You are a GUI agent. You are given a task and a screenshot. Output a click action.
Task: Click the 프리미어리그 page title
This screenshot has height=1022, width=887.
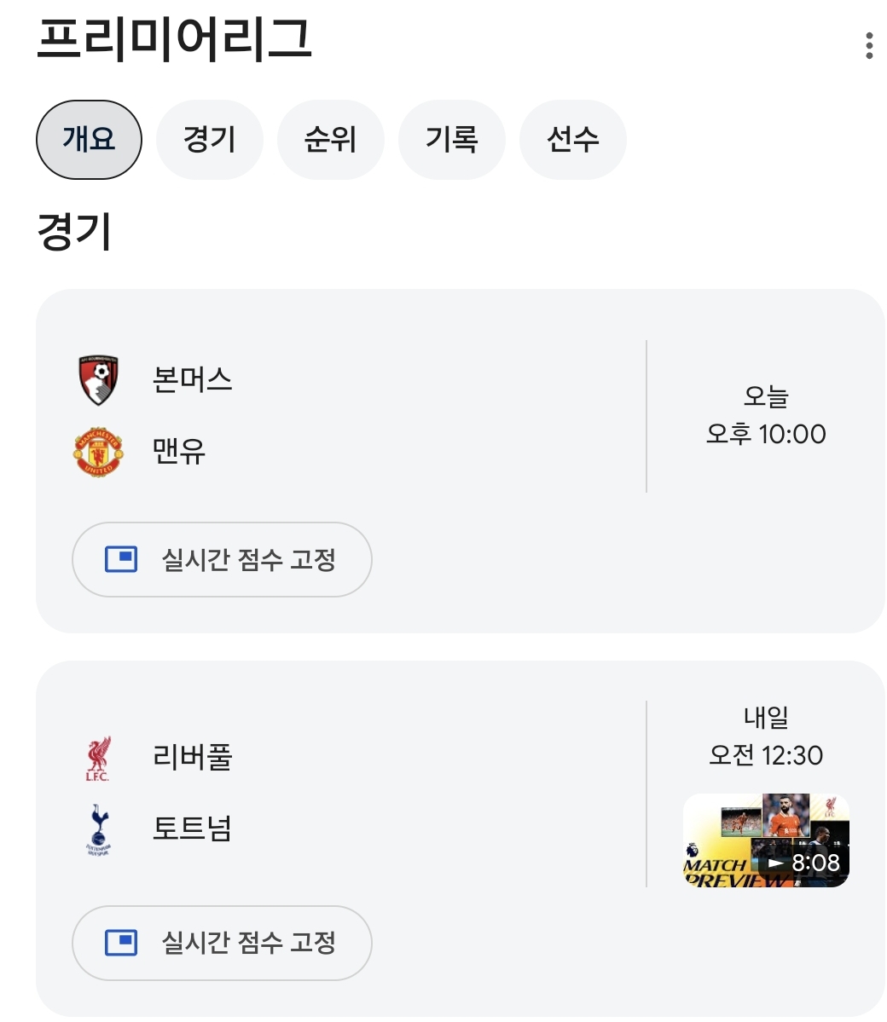pos(175,40)
